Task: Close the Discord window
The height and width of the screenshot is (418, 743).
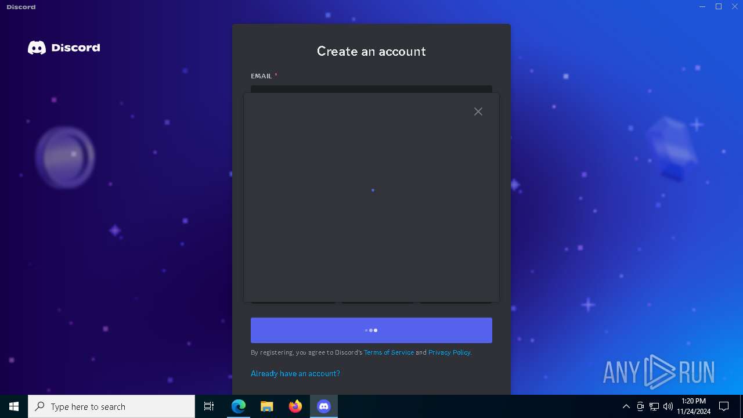Action: pyautogui.click(x=735, y=7)
